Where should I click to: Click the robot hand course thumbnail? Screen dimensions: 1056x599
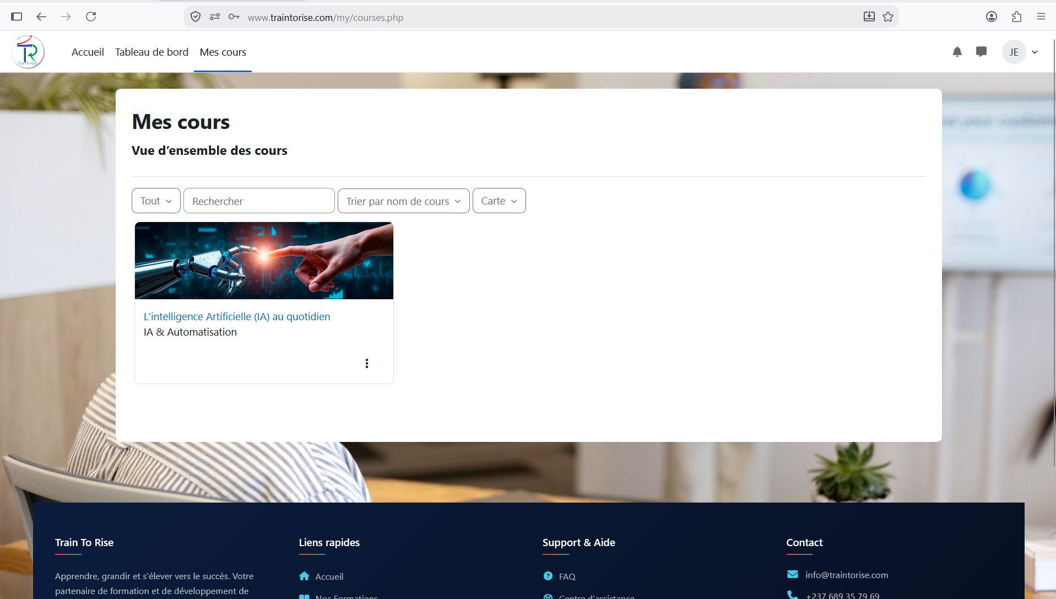point(264,261)
